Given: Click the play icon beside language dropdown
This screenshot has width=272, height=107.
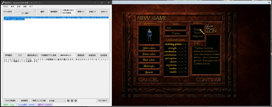Looking at the screenshot, I should click(x=68, y=101).
